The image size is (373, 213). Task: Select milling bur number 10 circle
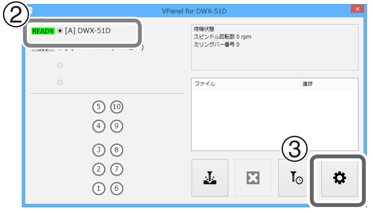117,107
